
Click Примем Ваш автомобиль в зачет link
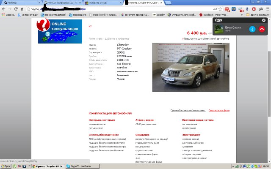click(188, 110)
